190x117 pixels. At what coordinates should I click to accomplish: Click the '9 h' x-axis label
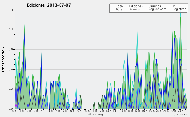click(79, 111)
